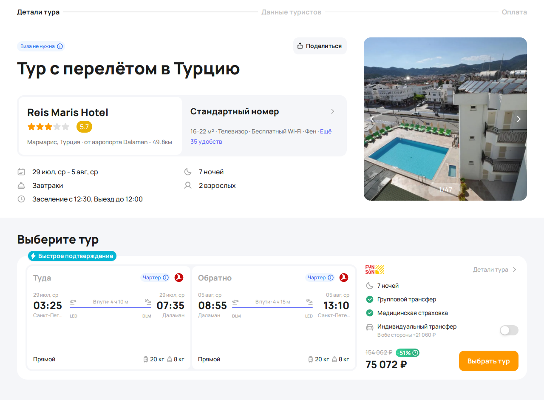Click the 'Прямой' label on the Туда flight

(44, 359)
